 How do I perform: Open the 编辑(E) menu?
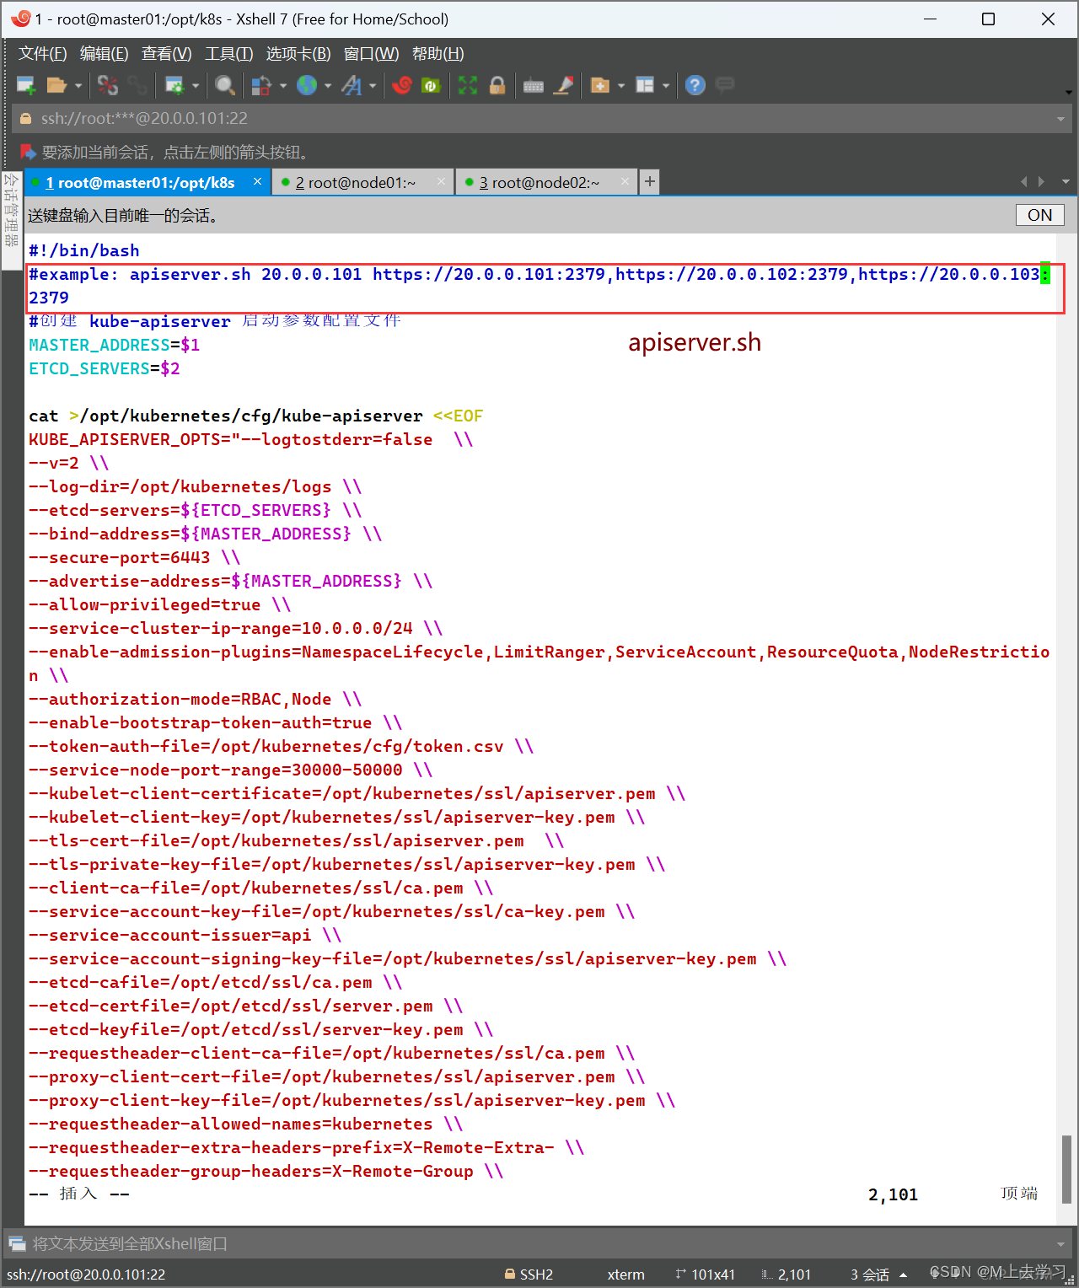tap(105, 54)
